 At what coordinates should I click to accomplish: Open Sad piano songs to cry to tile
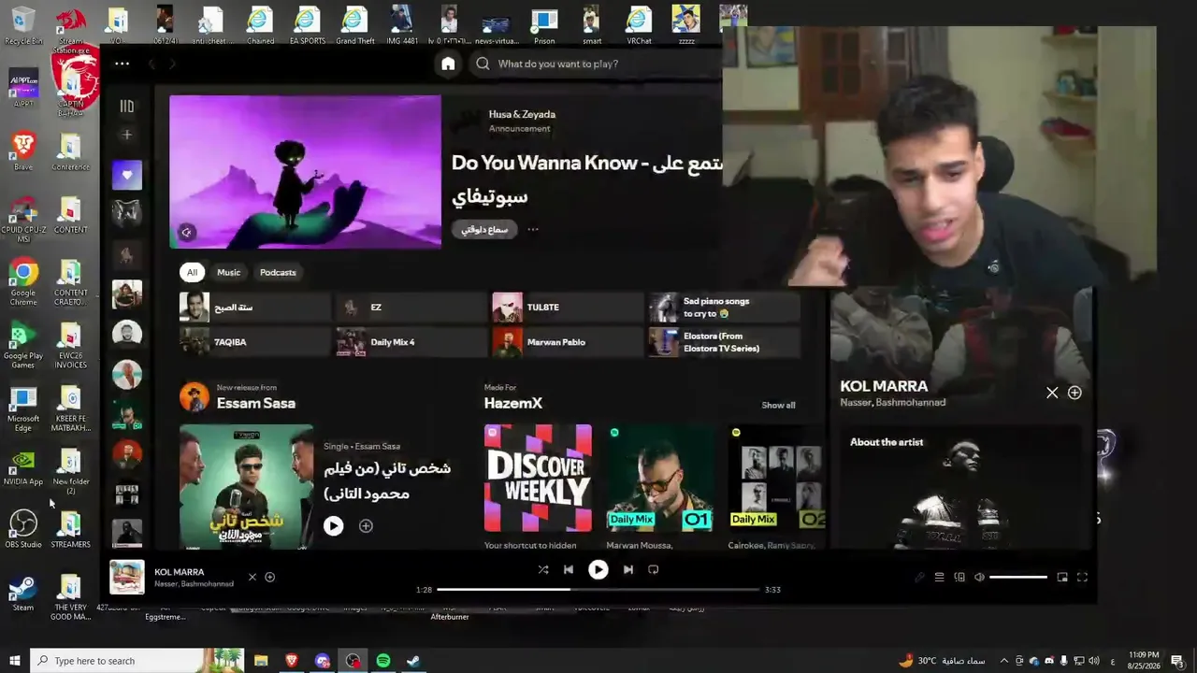coord(725,308)
